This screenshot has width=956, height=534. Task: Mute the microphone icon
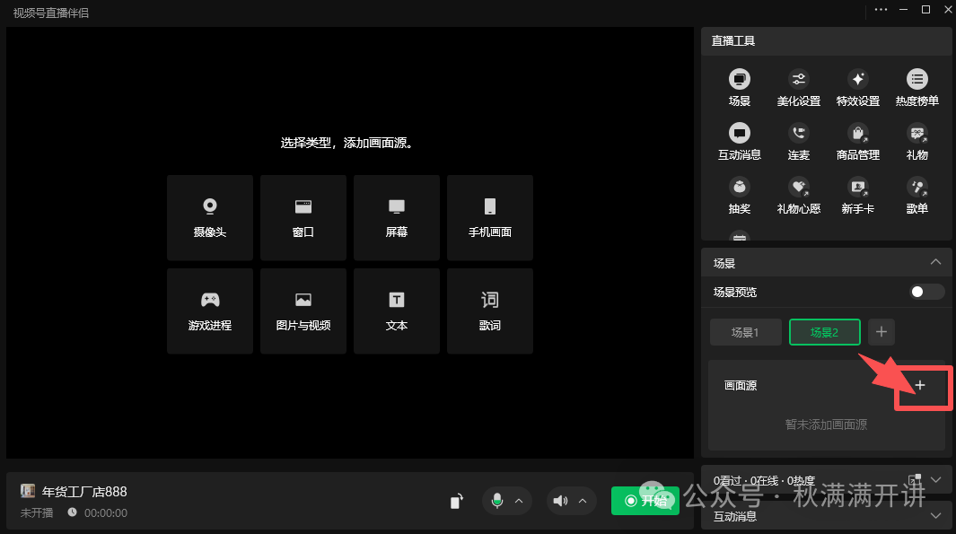[x=499, y=501]
